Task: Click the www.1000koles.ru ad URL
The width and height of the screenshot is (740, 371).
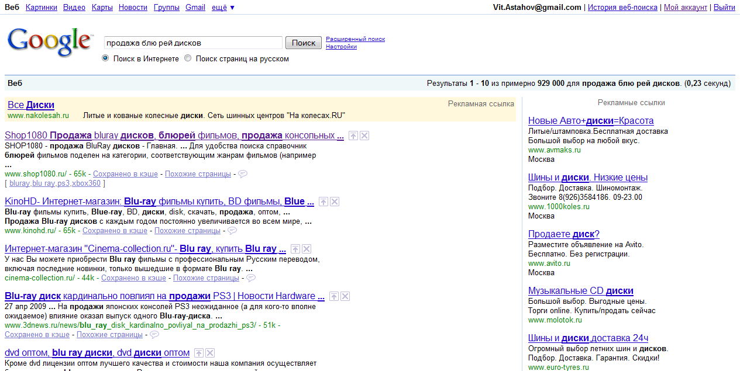Action: (559, 206)
